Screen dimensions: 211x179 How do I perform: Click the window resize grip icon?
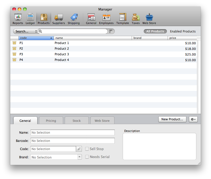(x=199, y=163)
